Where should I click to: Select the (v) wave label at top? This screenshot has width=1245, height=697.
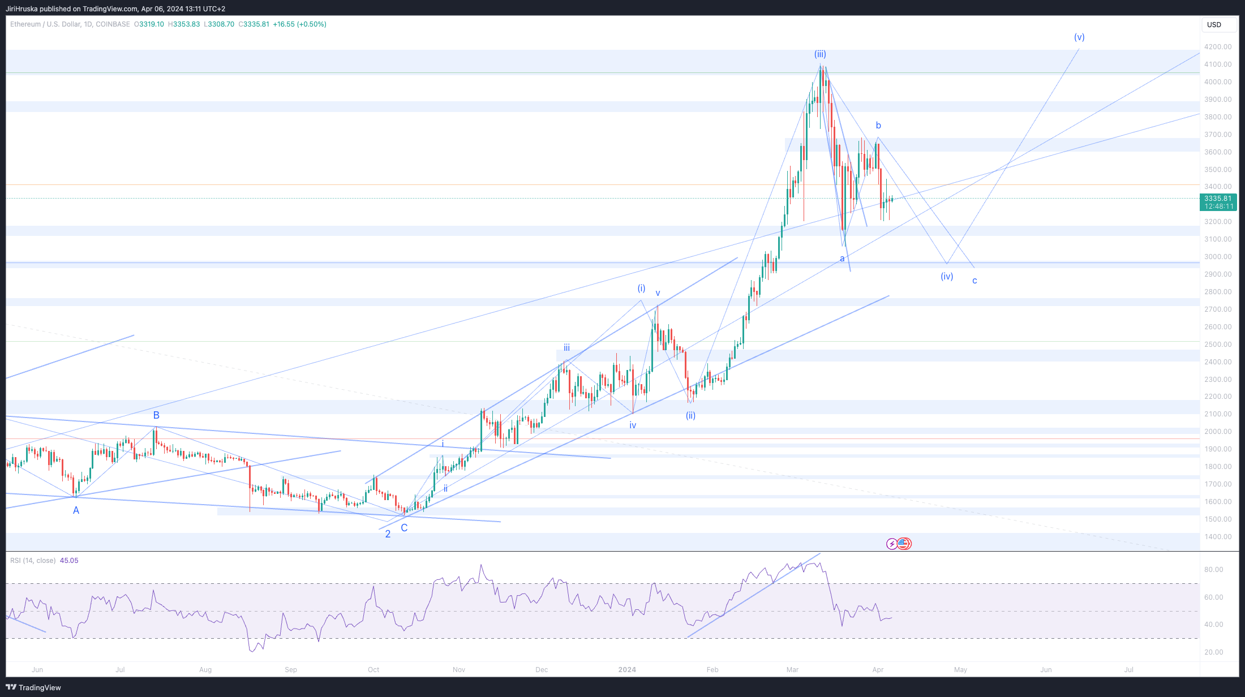coord(1079,37)
